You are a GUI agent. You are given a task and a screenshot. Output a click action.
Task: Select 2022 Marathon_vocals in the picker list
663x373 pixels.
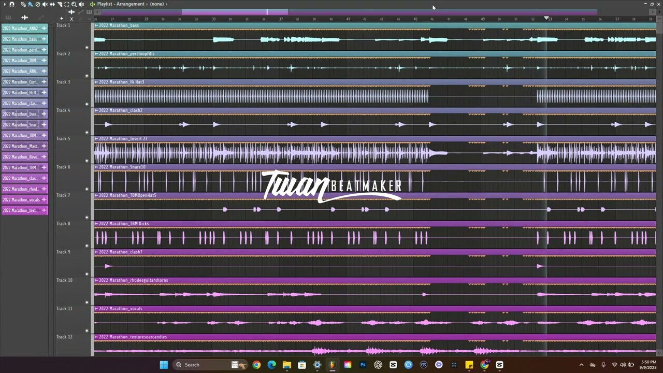point(24,200)
